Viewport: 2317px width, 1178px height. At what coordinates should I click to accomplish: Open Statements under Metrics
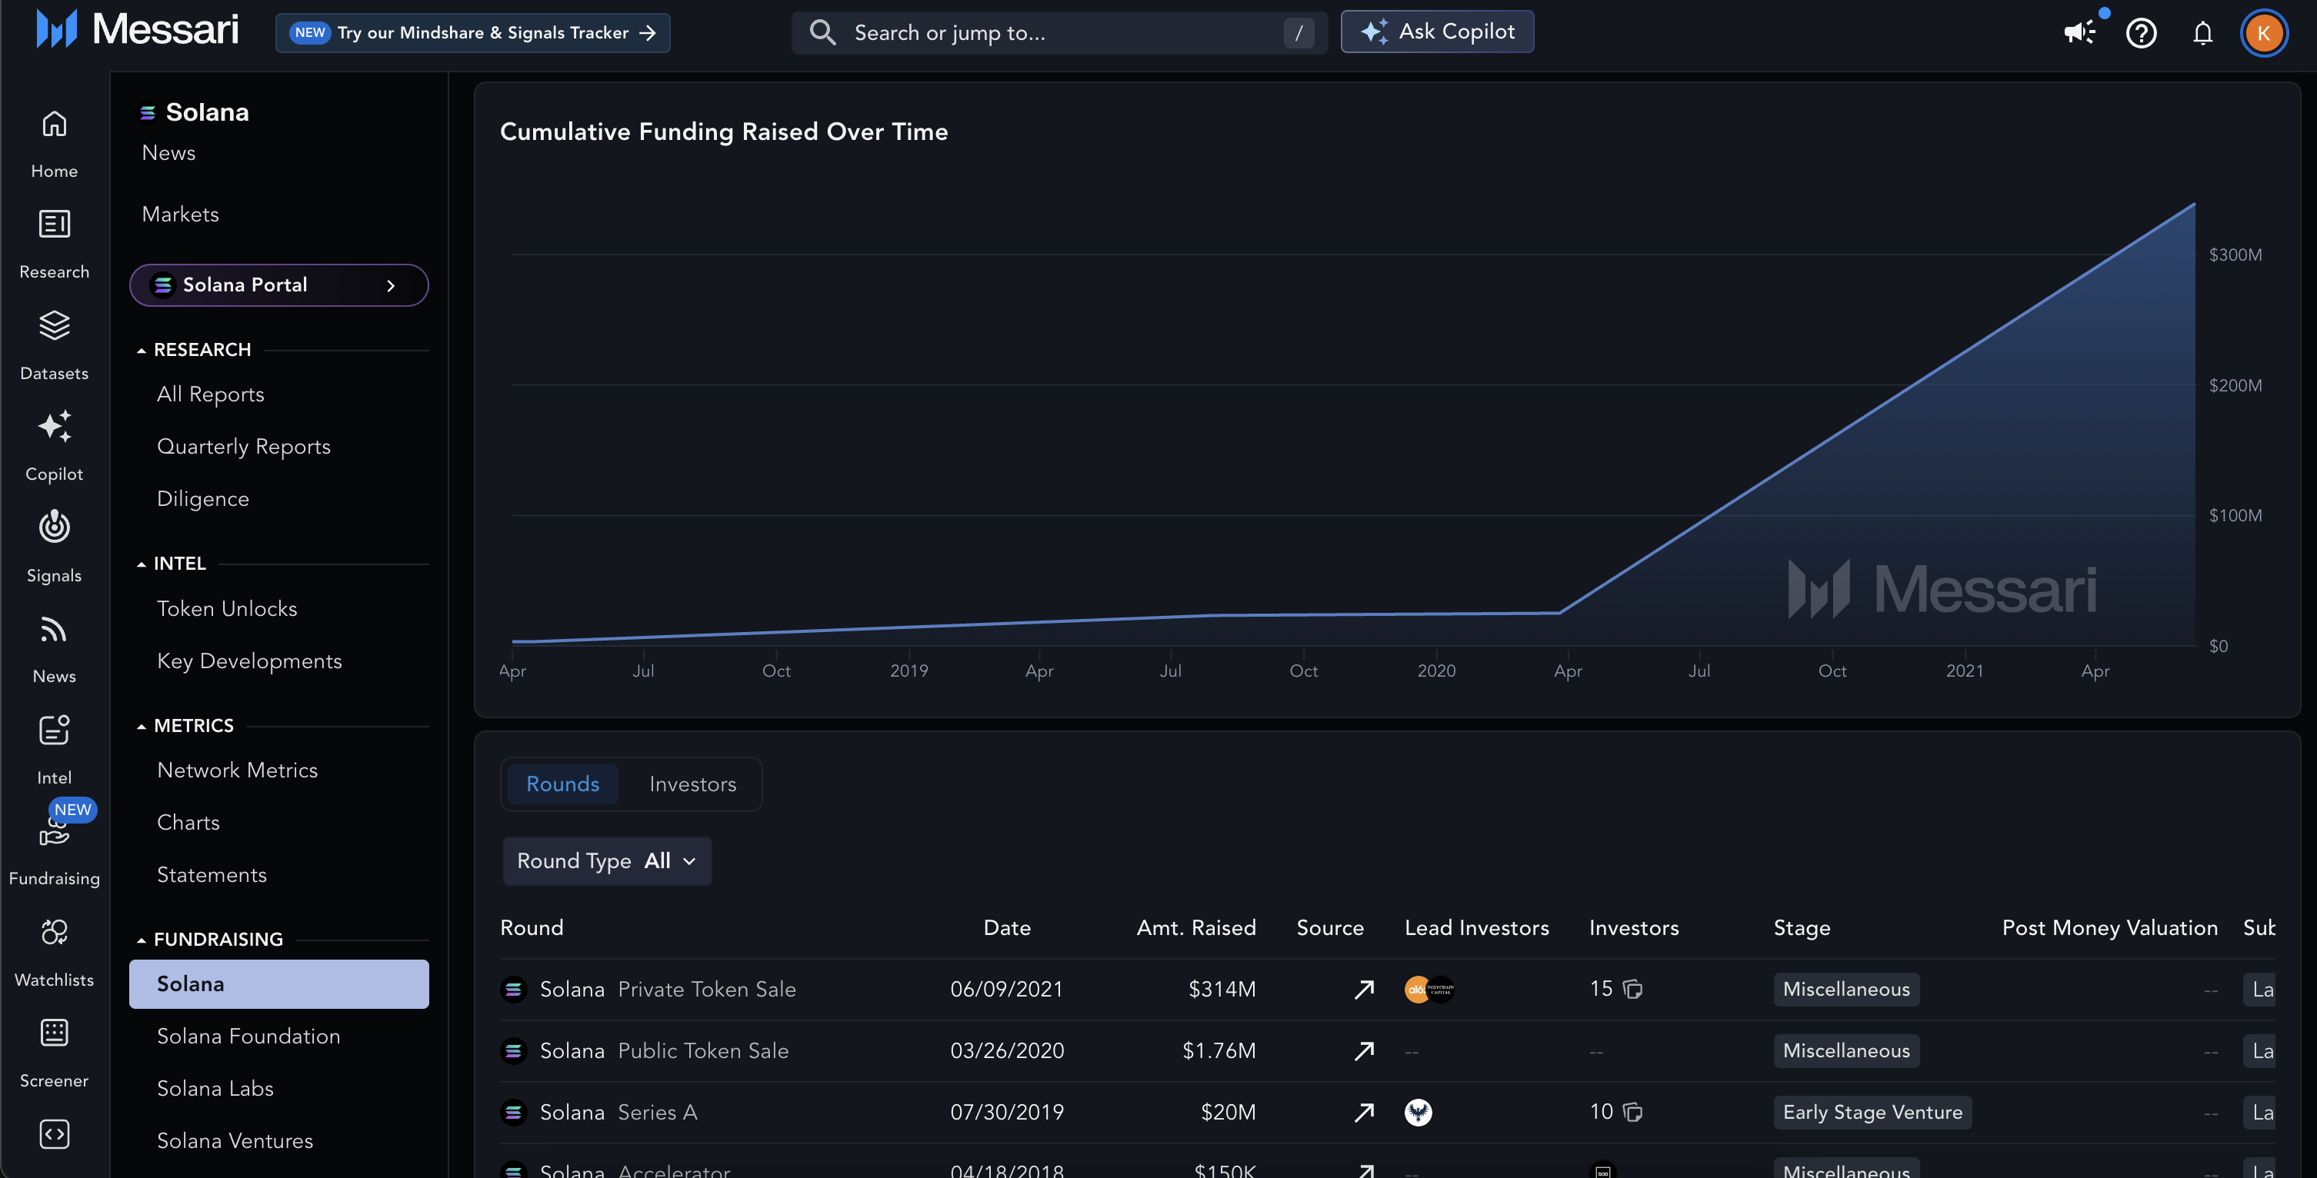[212, 874]
